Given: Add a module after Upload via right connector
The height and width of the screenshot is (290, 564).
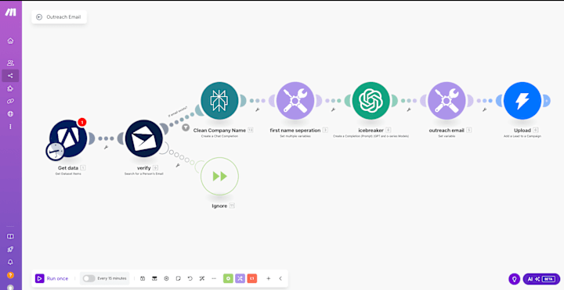Looking at the screenshot, I should tap(547, 101).
